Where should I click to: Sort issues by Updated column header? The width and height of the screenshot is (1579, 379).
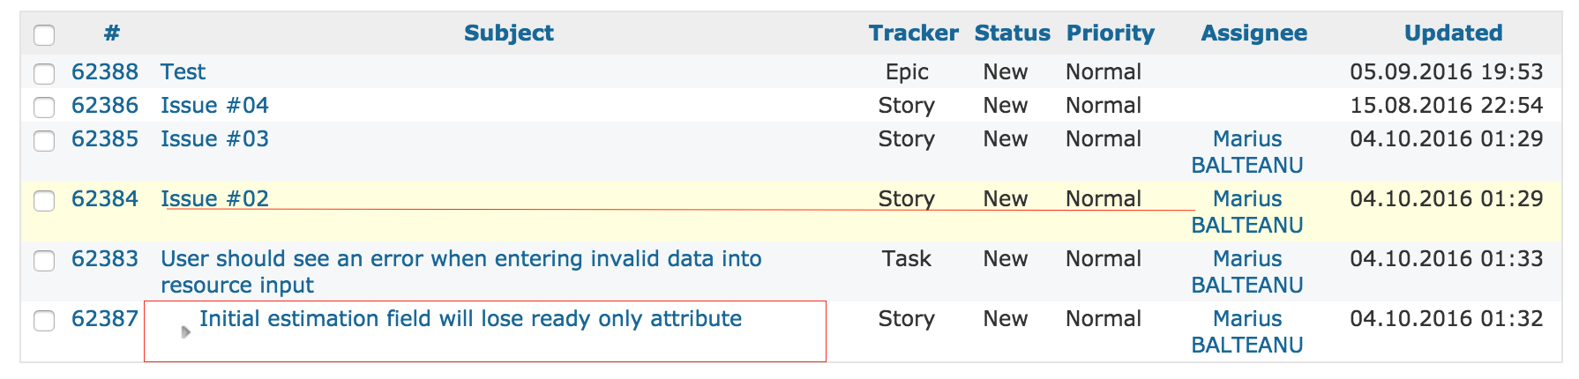point(1453,33)
